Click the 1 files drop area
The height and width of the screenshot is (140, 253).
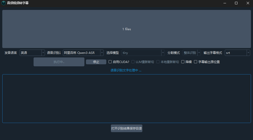click(127, 29)
